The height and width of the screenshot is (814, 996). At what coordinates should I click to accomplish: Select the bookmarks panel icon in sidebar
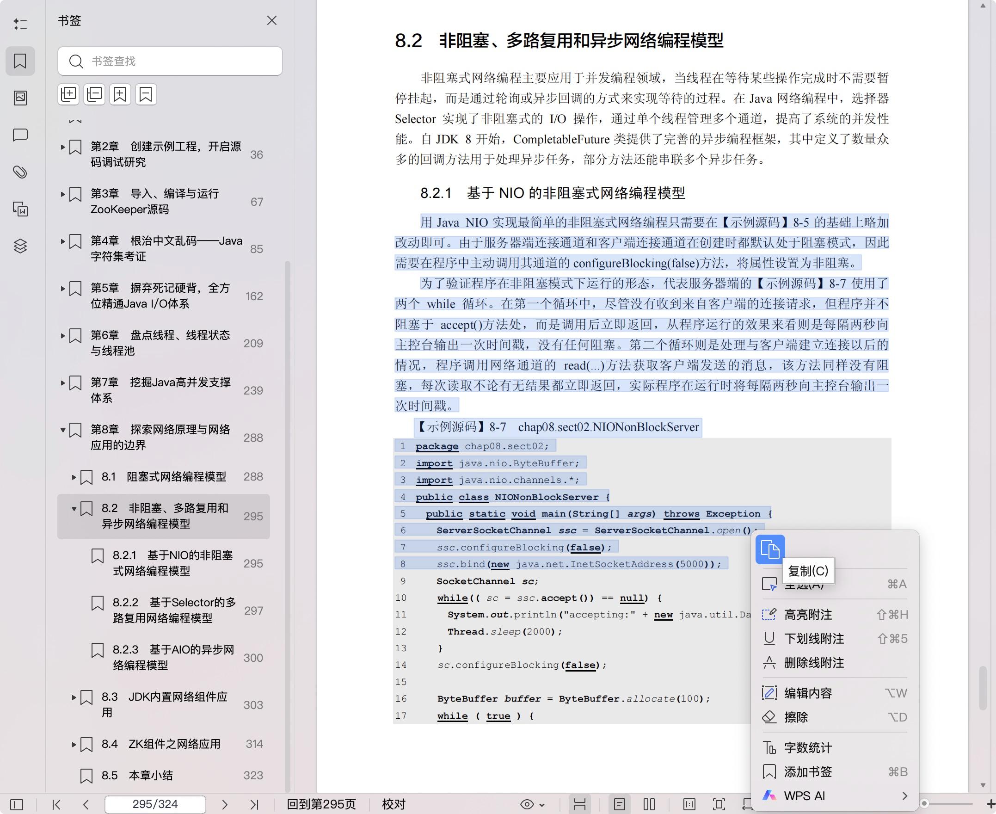(20, 61)
